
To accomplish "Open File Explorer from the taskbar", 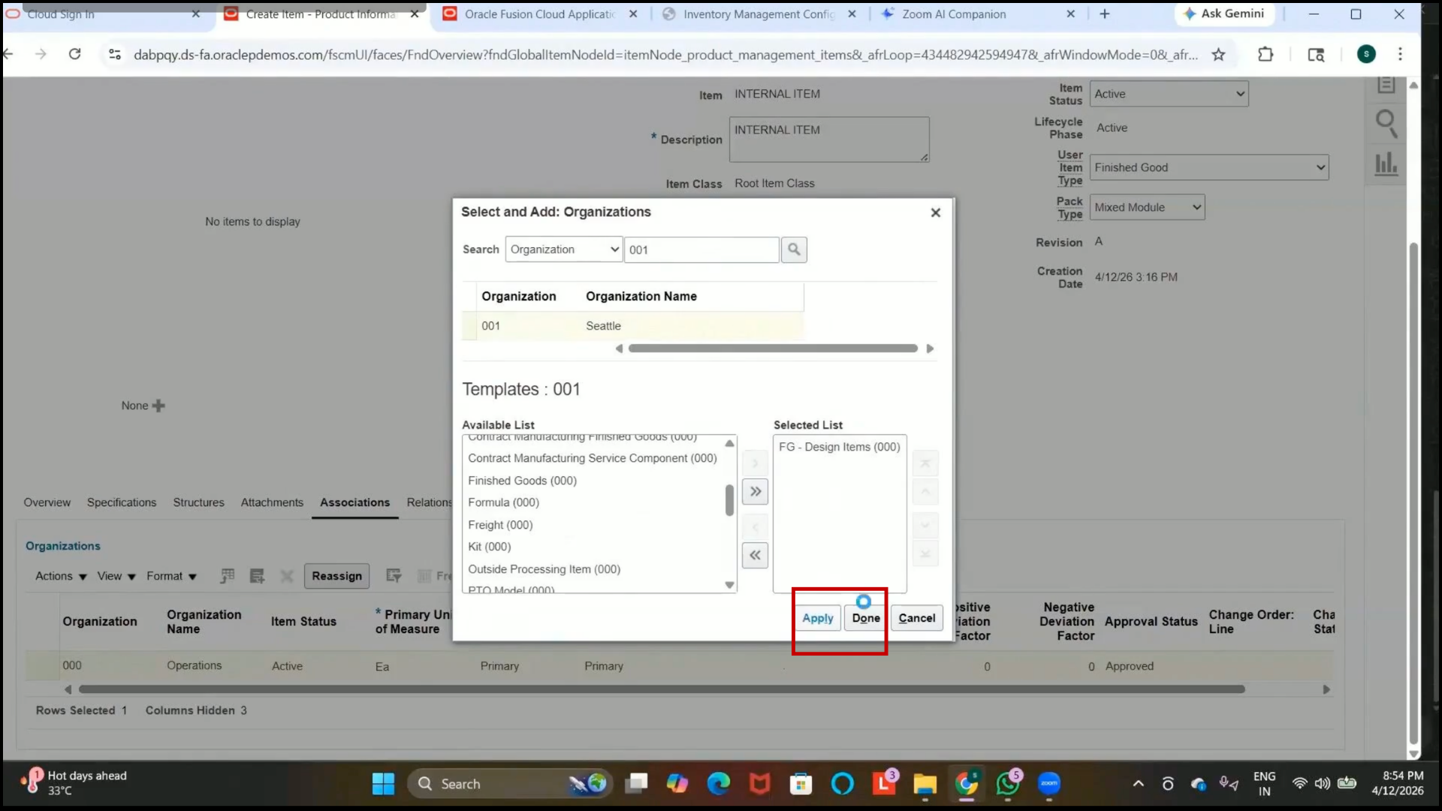I will pos(925,784).
